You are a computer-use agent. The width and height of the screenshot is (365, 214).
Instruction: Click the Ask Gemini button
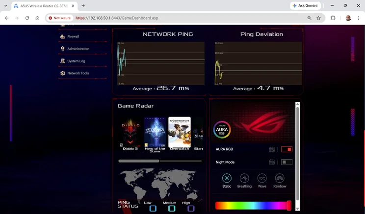pyautogui.click(x=306, y=5)
